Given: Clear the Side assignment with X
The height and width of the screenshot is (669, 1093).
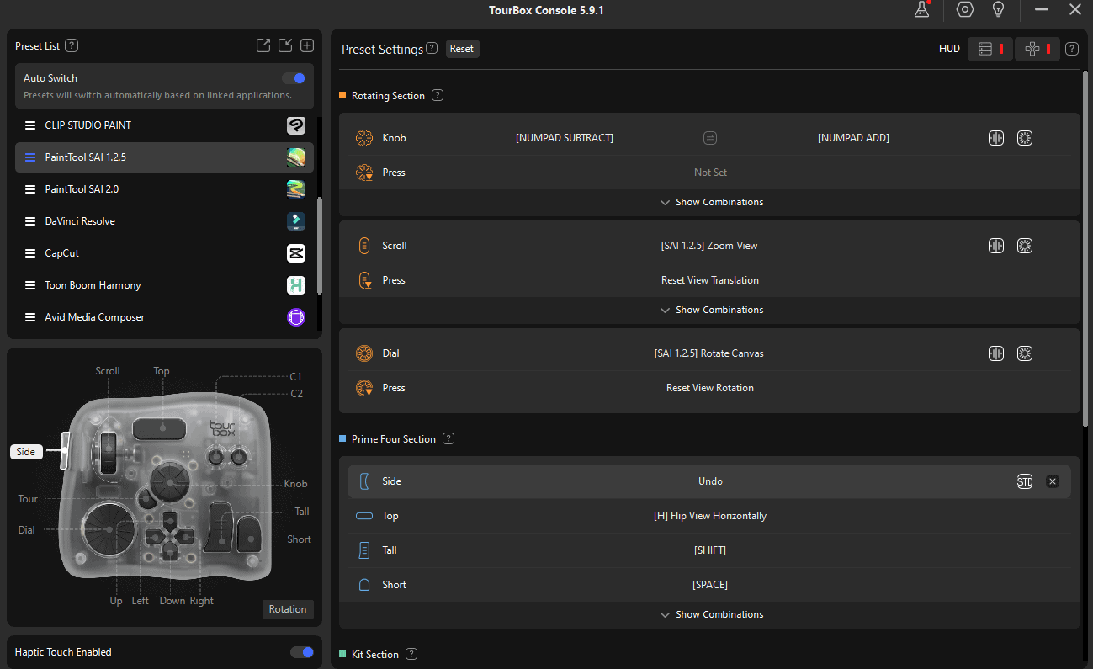Looking at the screenshot, I should point(1052,481).
